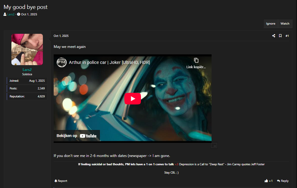Report the post via the bell icon
This screenshot has width=297, height=188.
coord(56,181)
